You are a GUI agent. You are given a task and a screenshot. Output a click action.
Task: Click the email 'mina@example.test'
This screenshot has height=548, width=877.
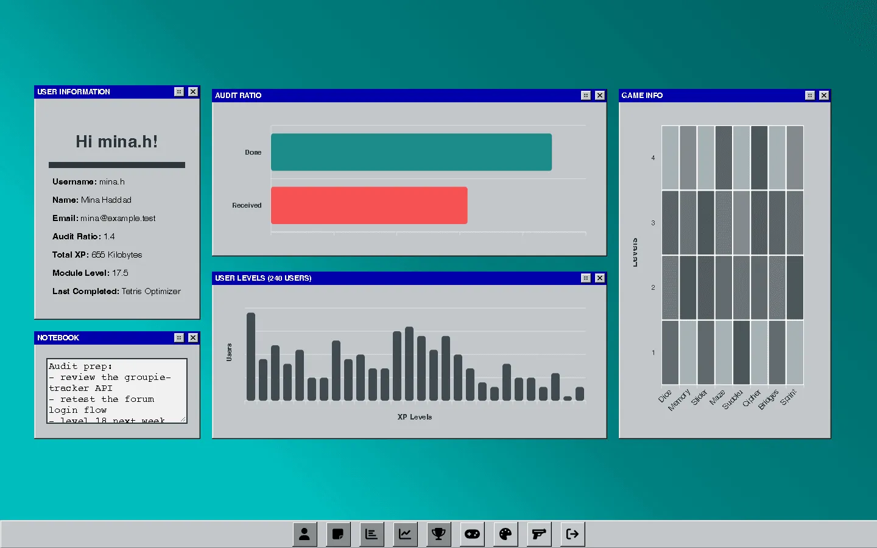tap(118, 218)
